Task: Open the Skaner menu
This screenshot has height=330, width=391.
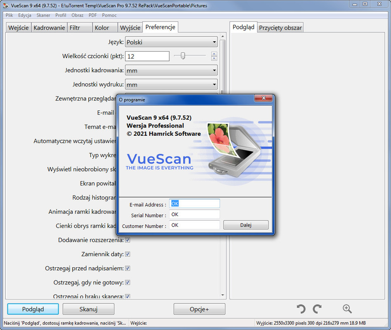Action: tap(43, 15)
